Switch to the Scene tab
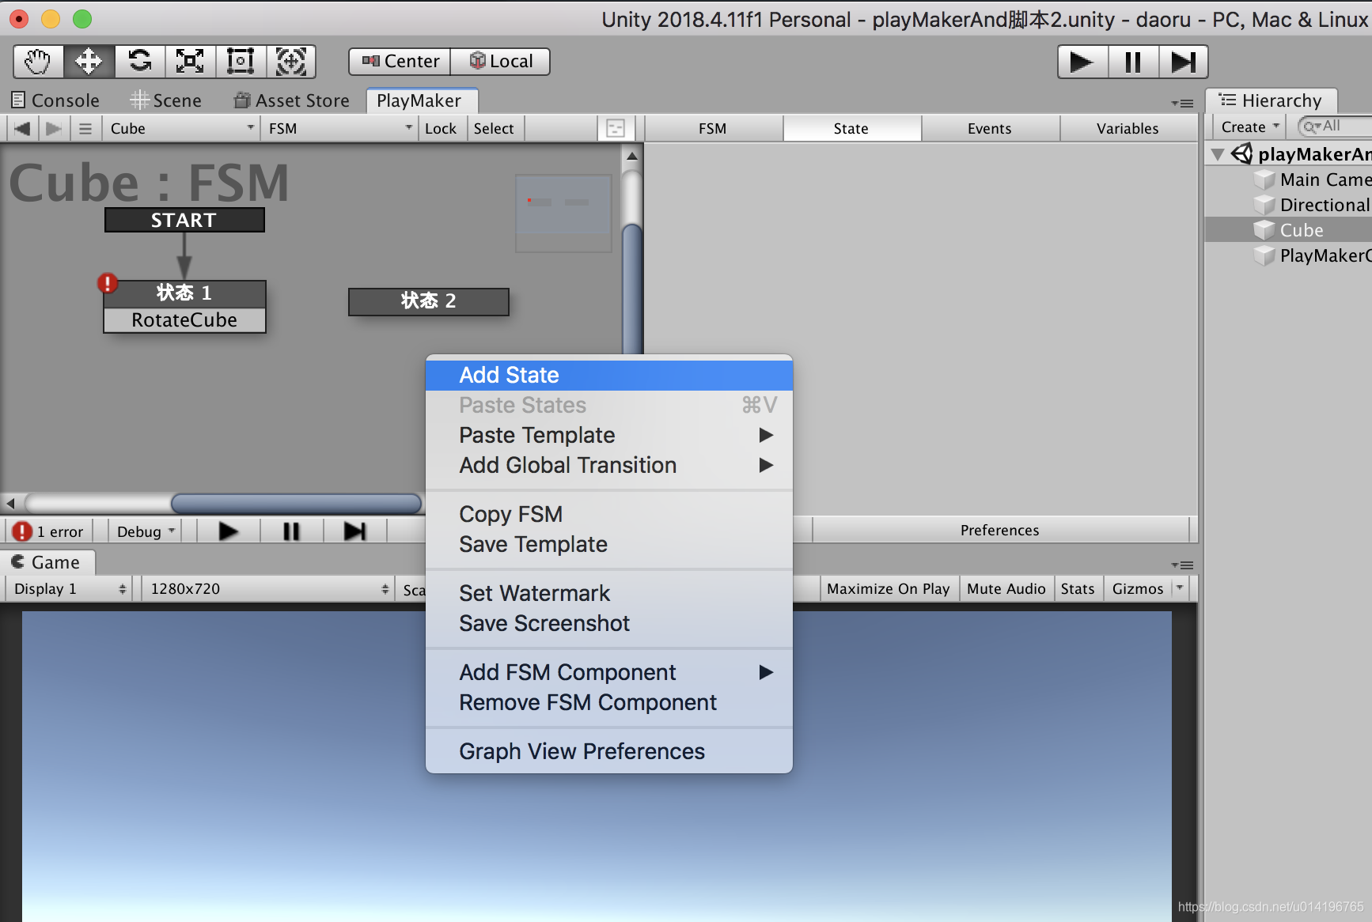 (x=166, y=100)
